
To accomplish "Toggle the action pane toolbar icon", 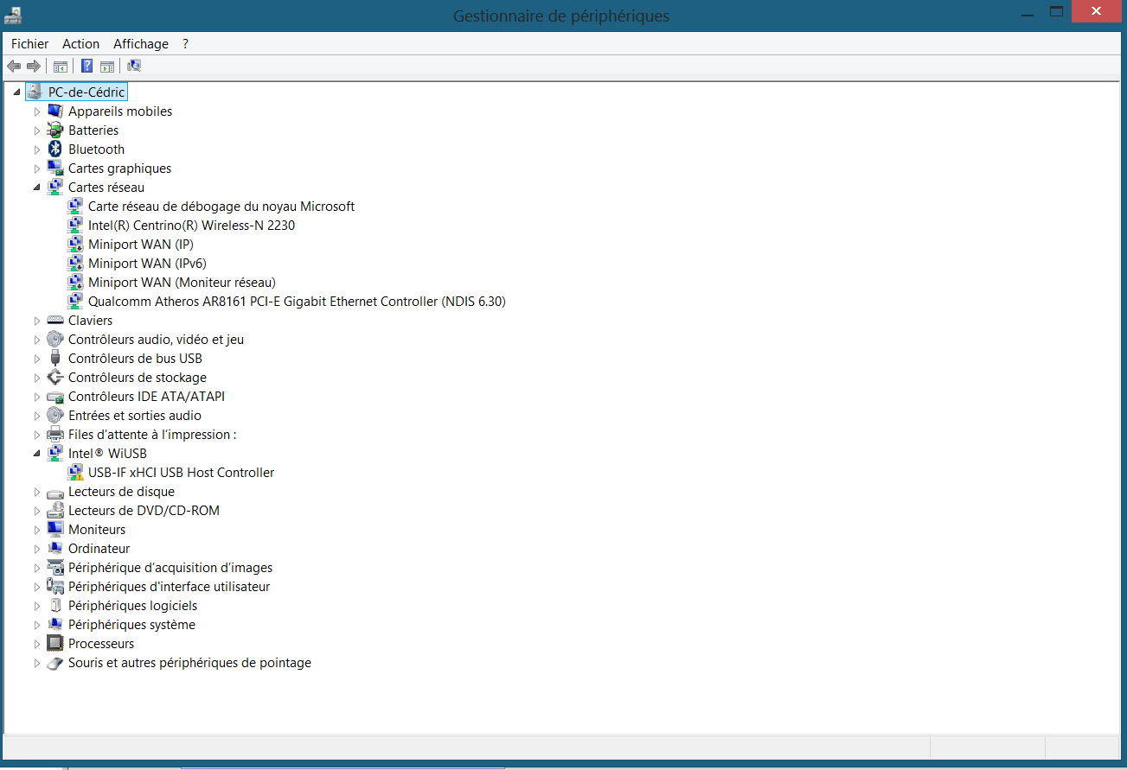I will 107,66.
